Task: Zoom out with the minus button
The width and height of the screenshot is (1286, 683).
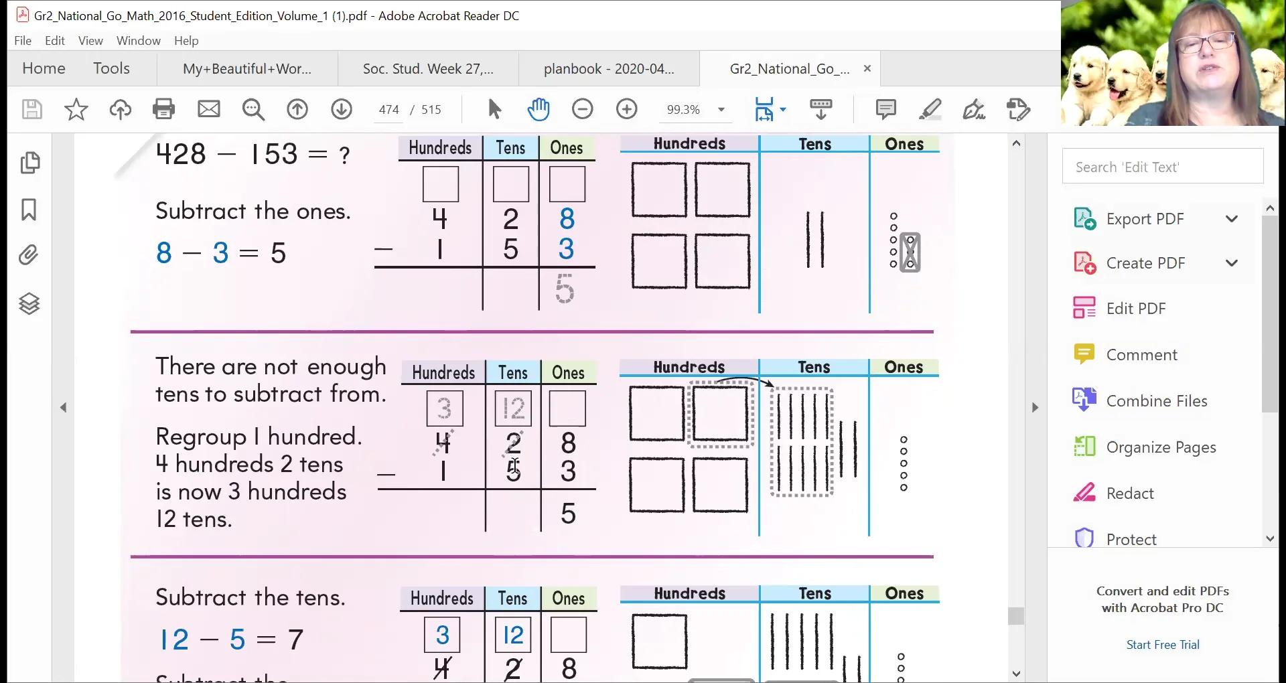Action: [x=583, y=109]
